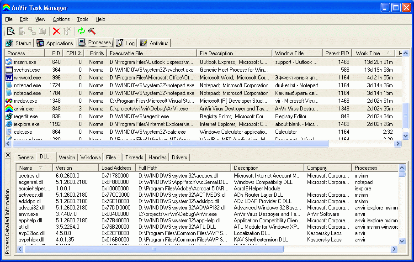
Task: Click process list horizontal scroll right arrow
Action: pos(398,143)
